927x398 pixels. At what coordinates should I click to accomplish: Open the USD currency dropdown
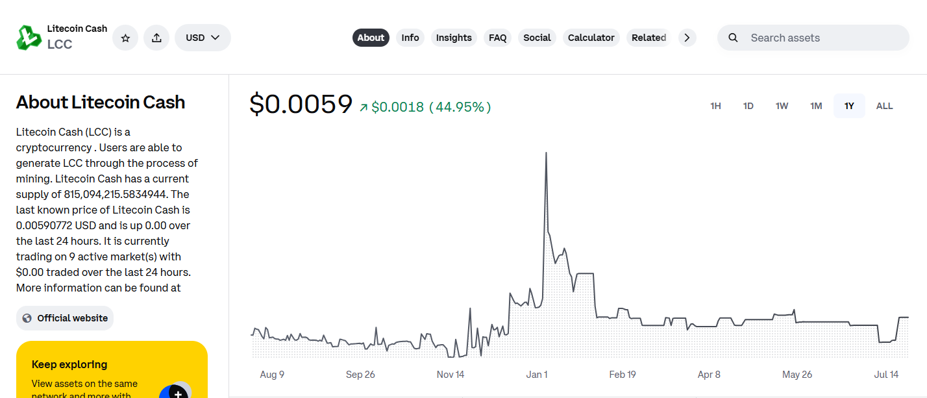coord(203,38)
